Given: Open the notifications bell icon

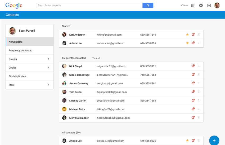Looking at the screenshot, I should pyautogui.click(x=201, y=5).
